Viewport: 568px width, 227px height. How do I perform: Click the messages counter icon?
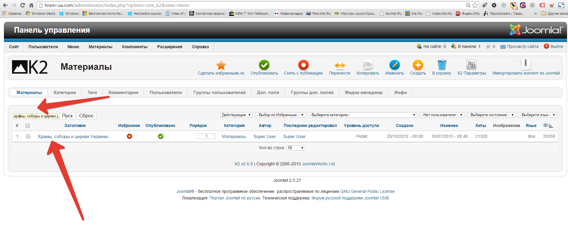pos(488,46)
